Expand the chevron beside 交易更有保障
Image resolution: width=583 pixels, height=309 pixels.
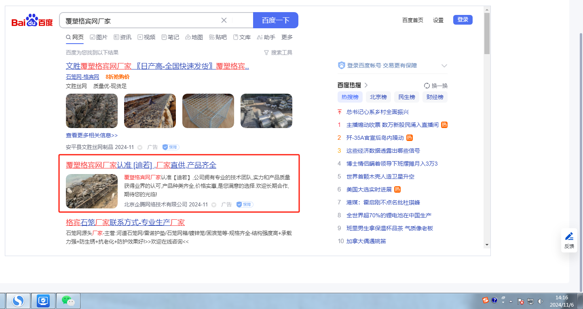[x=444, y=65]
